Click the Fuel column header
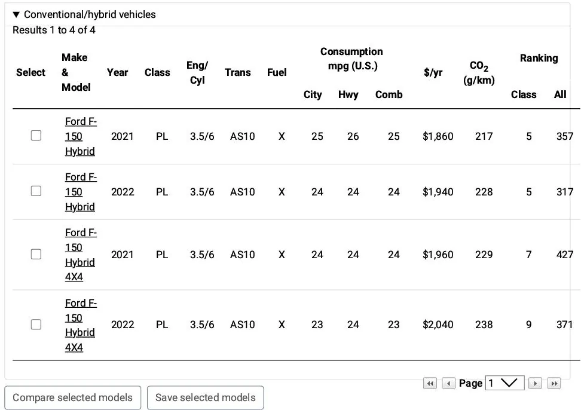Viewport: 581px width, 410px height. coord(277,72)
